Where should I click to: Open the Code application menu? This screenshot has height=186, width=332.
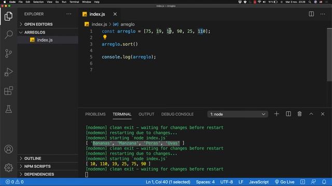[x=12, y=2]
